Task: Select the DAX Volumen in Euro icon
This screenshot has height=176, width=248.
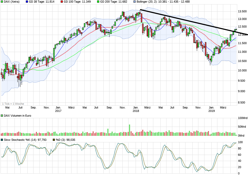Action: point(2,115)
